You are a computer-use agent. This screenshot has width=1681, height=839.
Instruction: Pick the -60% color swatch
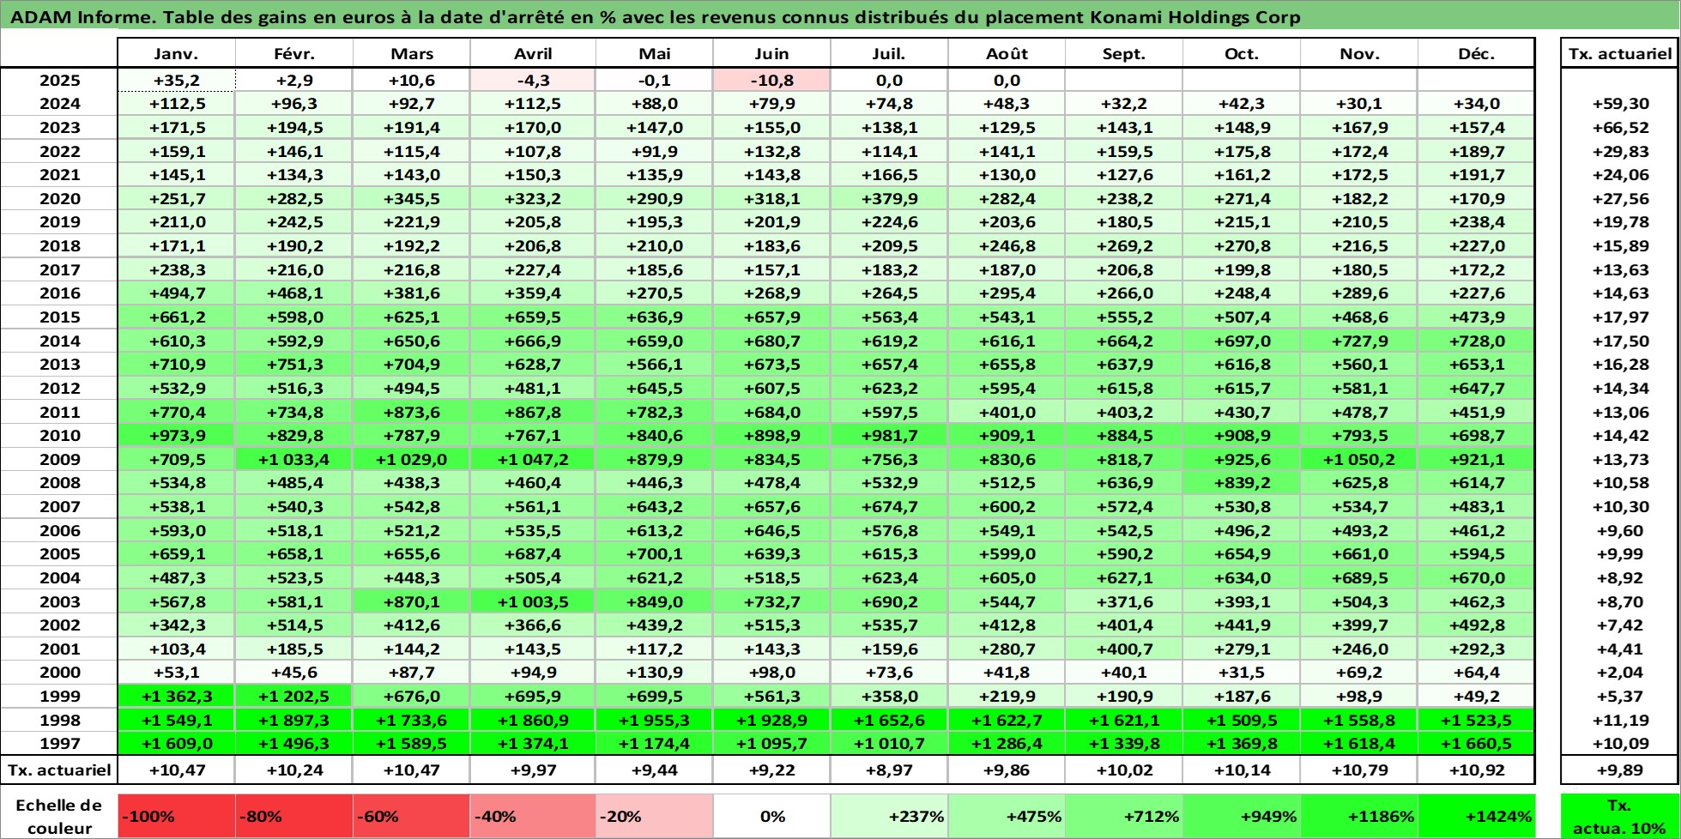[x=412, y=817]
